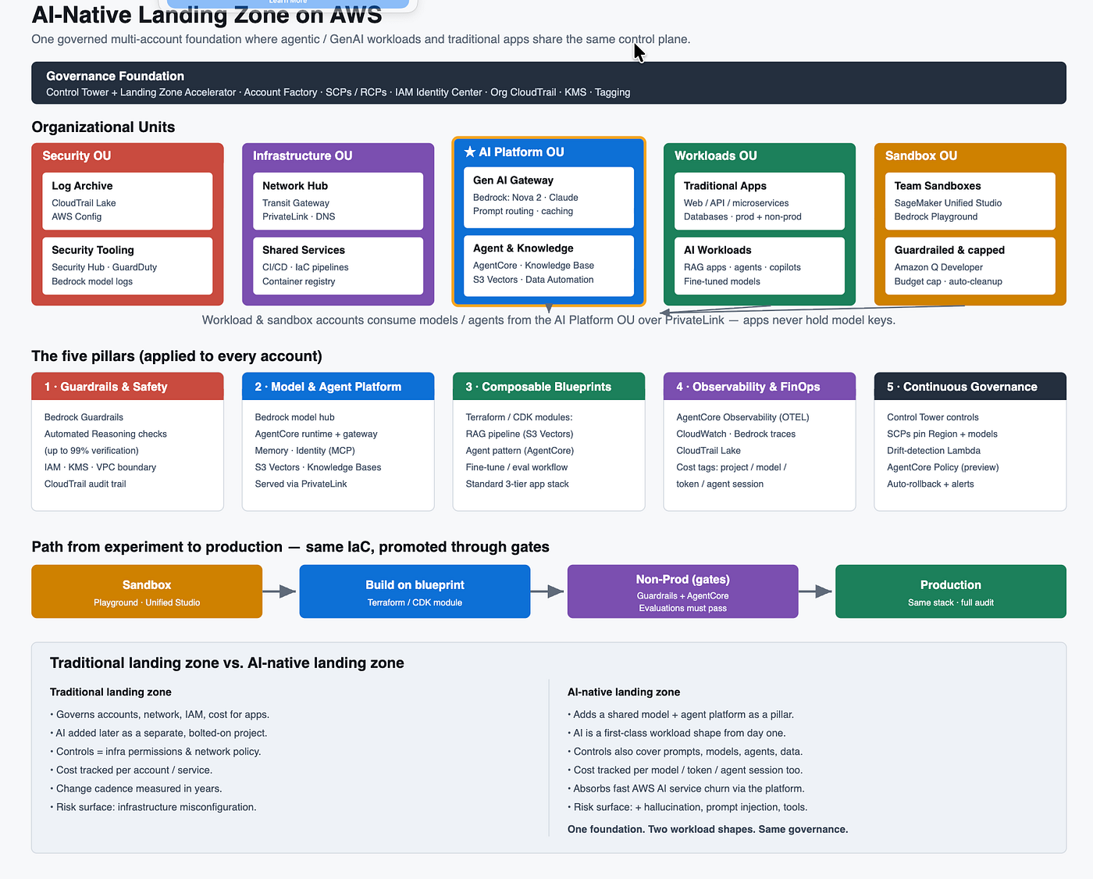Click 'Risk surface: infrastructure misconfiguration' bullet
Viewport: 1093px width, 879px height.
point(153,807)
